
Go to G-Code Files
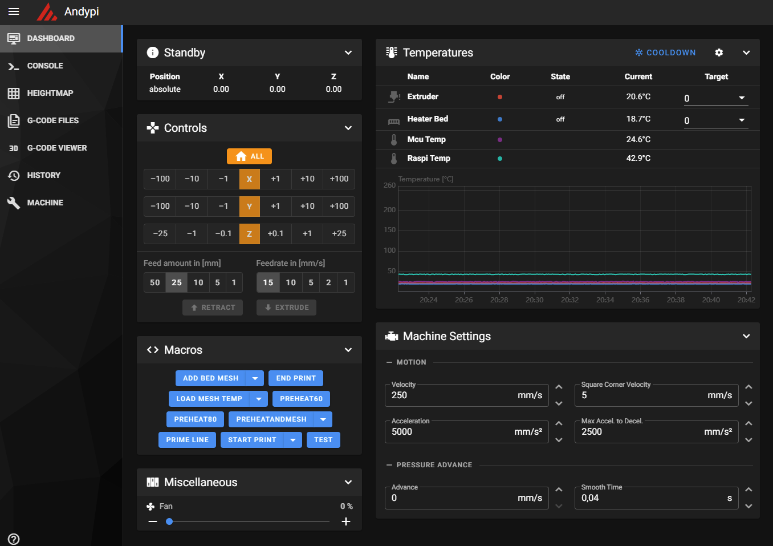[52, 120]
